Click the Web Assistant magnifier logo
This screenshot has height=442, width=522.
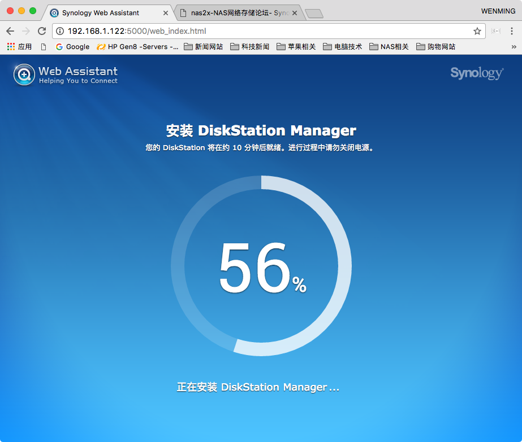pyautogui.click(x=24, y=75)
